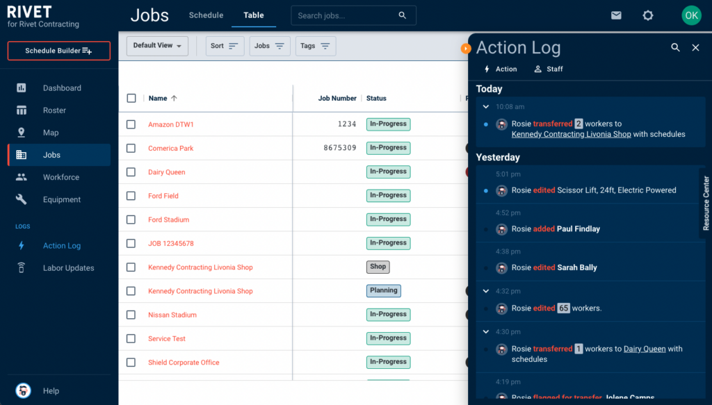Click Rosie's avatar on Paul Findlay entry
Viewport: 712px width, 405px height.
[501, 229]
